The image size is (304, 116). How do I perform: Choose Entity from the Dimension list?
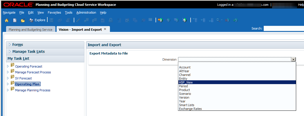click(237, 79)
